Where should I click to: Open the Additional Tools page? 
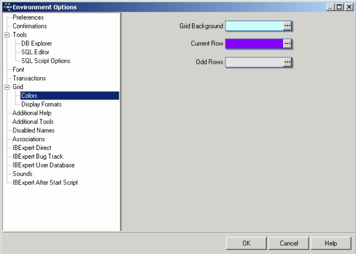tap(33, 122)
